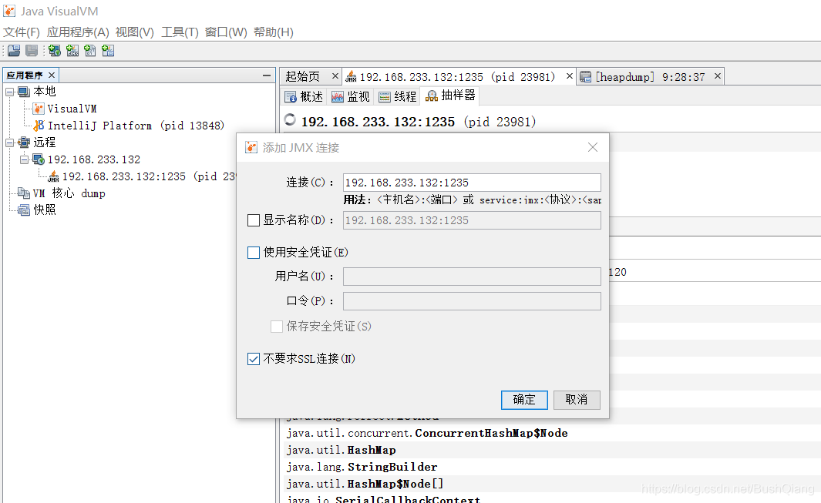Click the JMX icon on the 192.168.233.132:1235 tab
The height and width of the screenshot is (503, 821).
[351, 77]
